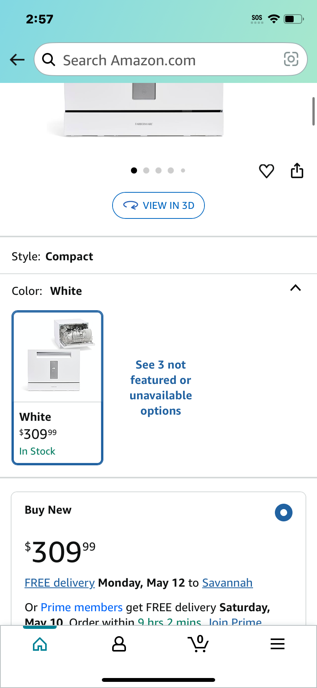The height and width of the screenshot is (688, 317).
Task: Select the White color option card
Action: coord(57,388)
